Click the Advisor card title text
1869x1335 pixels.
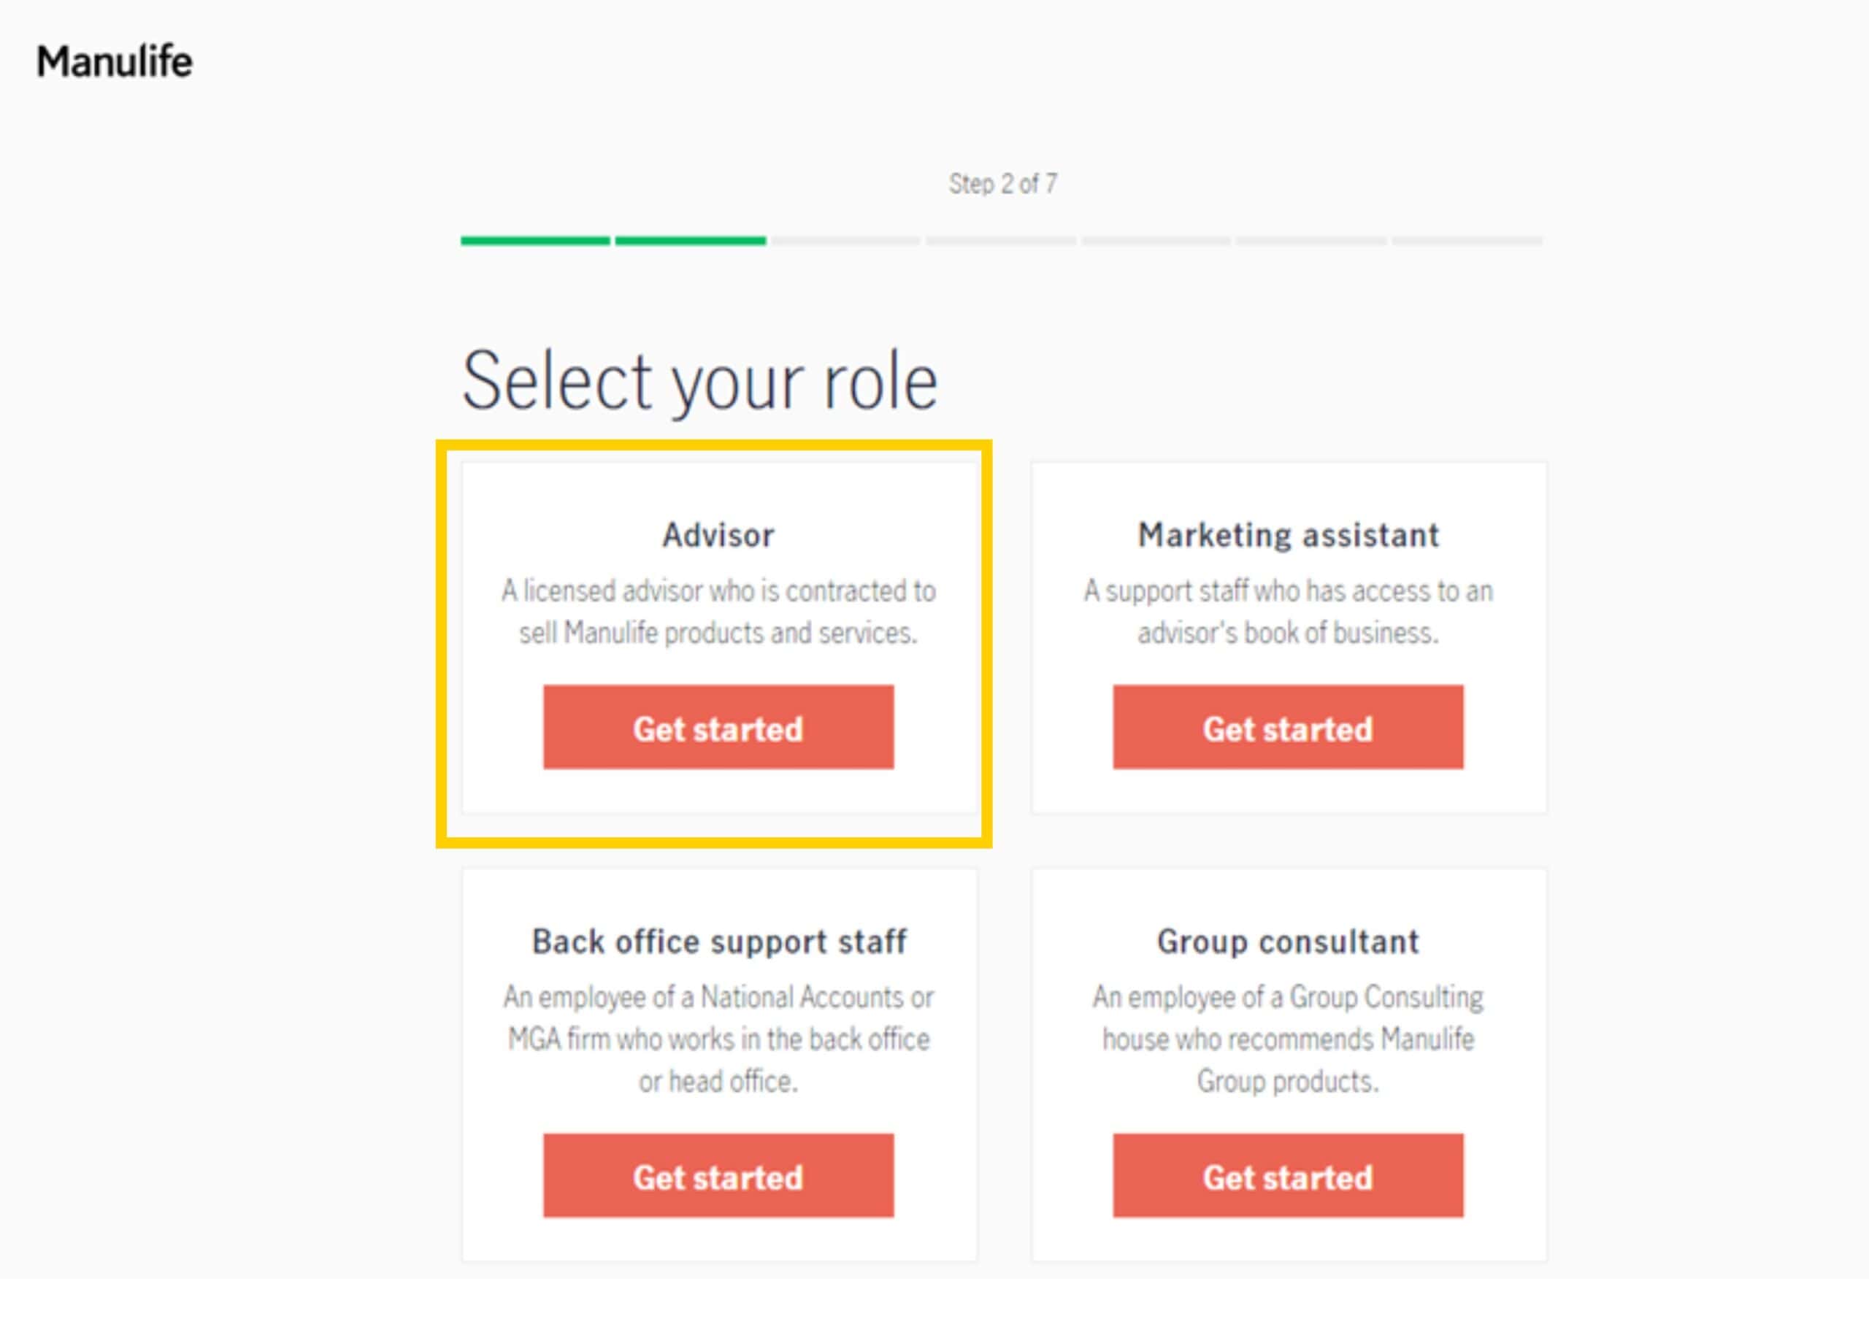tap(717, 534)
